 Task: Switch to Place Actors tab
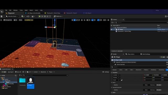130,54
